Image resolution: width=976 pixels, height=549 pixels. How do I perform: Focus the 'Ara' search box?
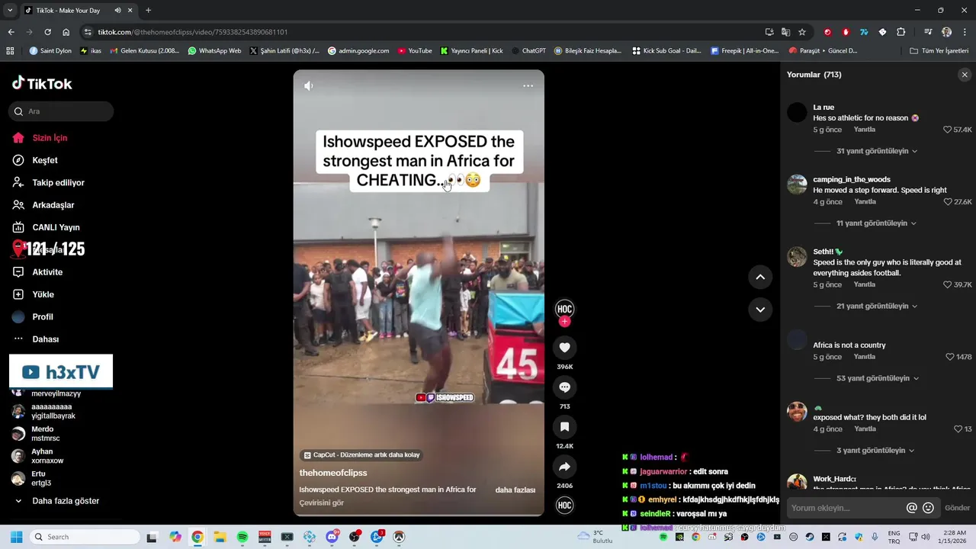(61, 111)
